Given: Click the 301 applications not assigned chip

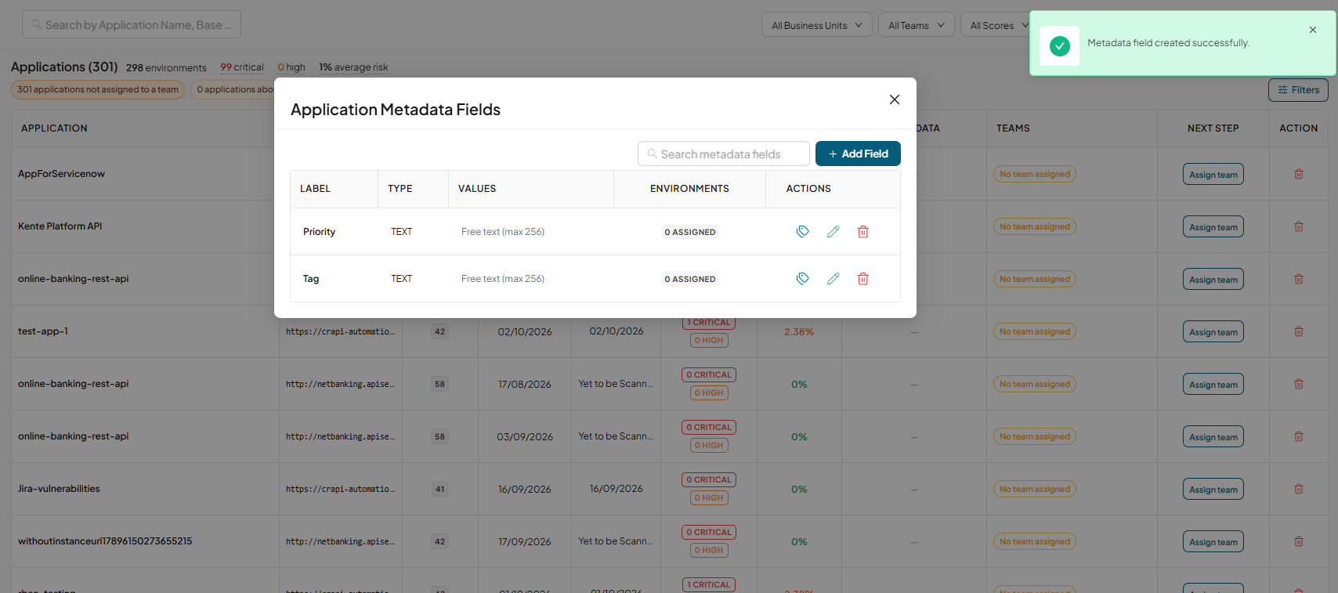Looking at the screenshot, I should click(98, 89).
